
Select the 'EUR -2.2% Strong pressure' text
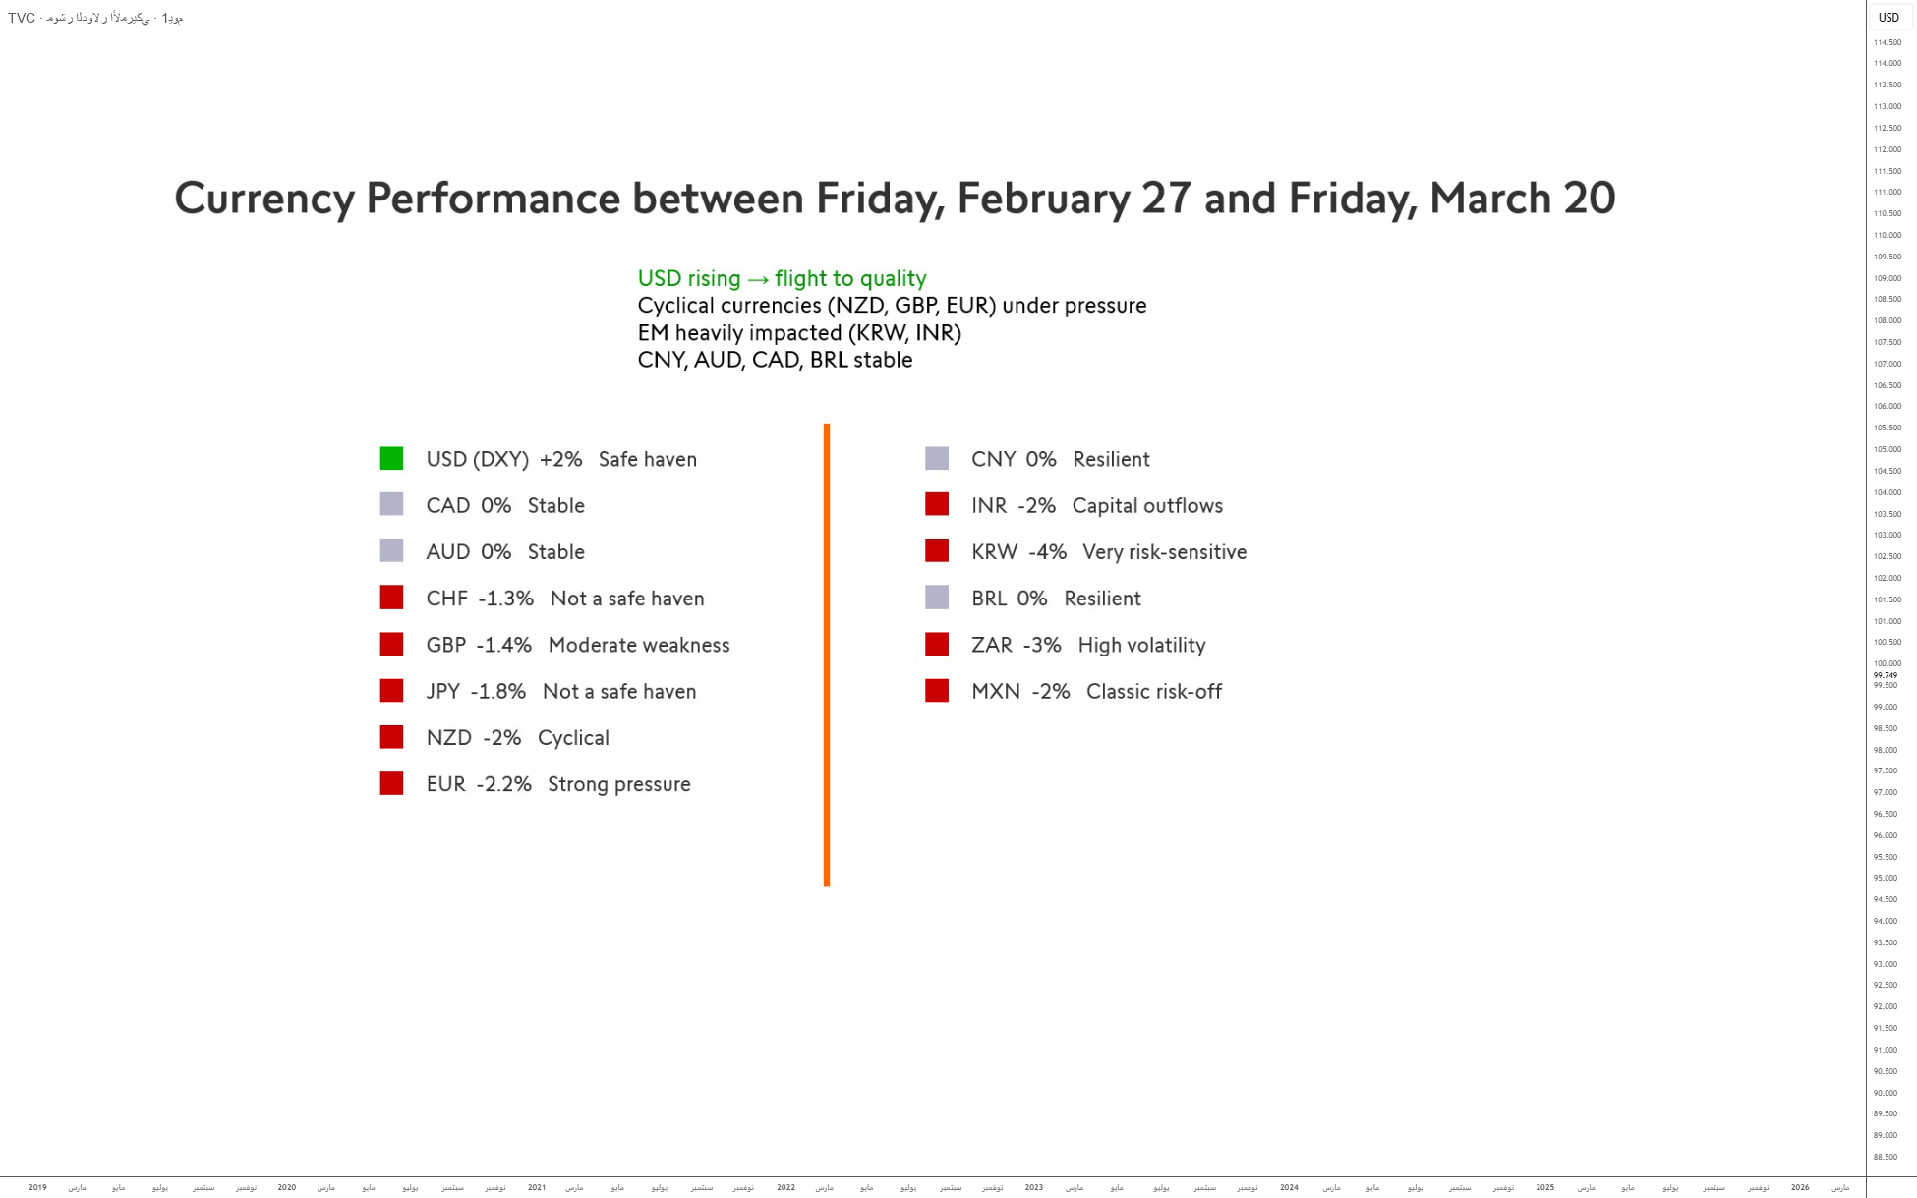pyautogui.click(x=557, y=784)
